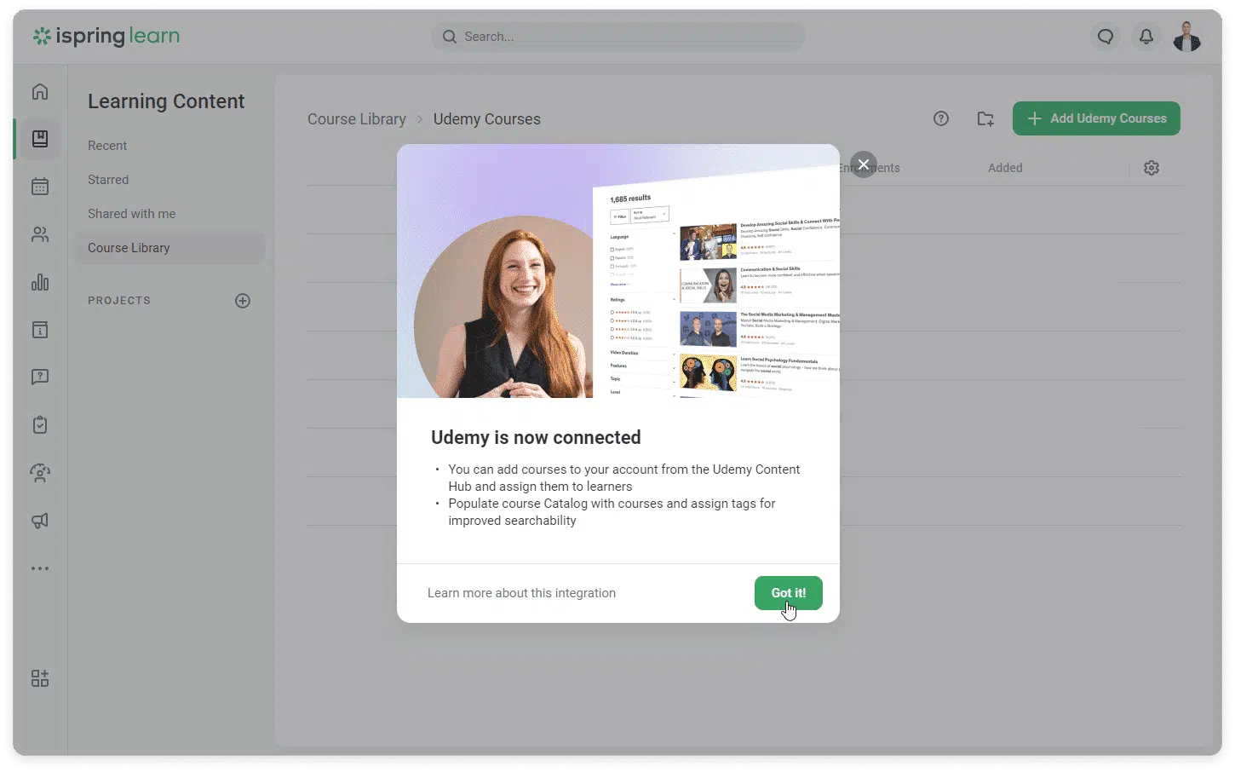
Task: Open Recent in Learning Content
Action: (107, 146)
